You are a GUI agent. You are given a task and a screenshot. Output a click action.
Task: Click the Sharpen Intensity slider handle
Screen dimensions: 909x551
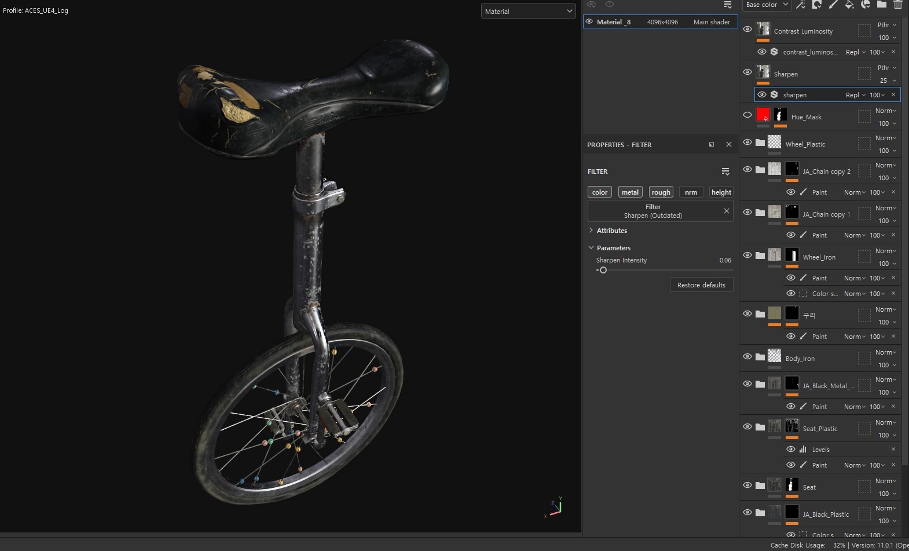(603, 270)
